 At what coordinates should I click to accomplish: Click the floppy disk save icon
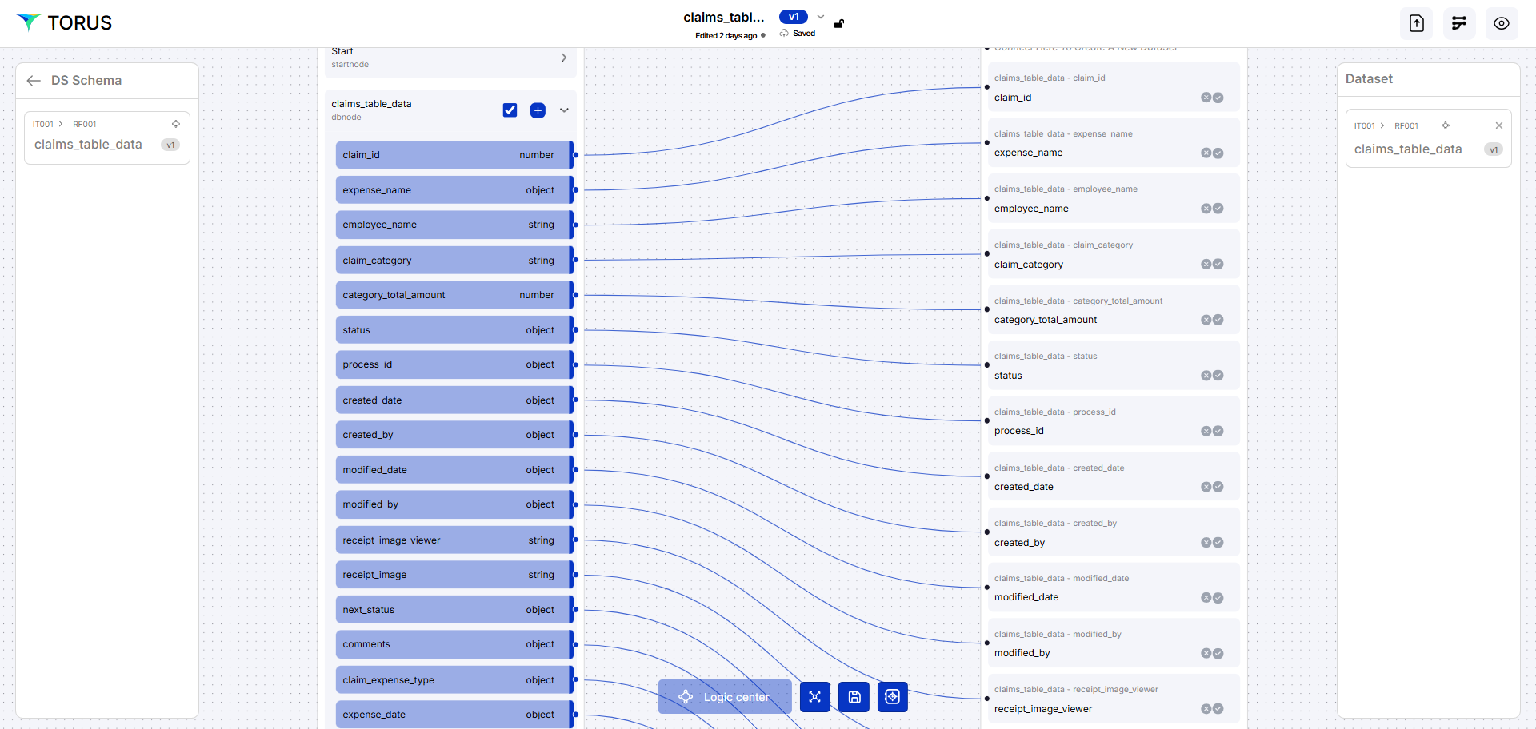(x=854, y=697)
